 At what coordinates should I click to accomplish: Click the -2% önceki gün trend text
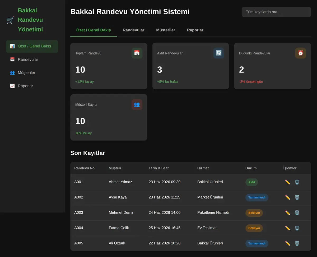[x=251, y=82]
